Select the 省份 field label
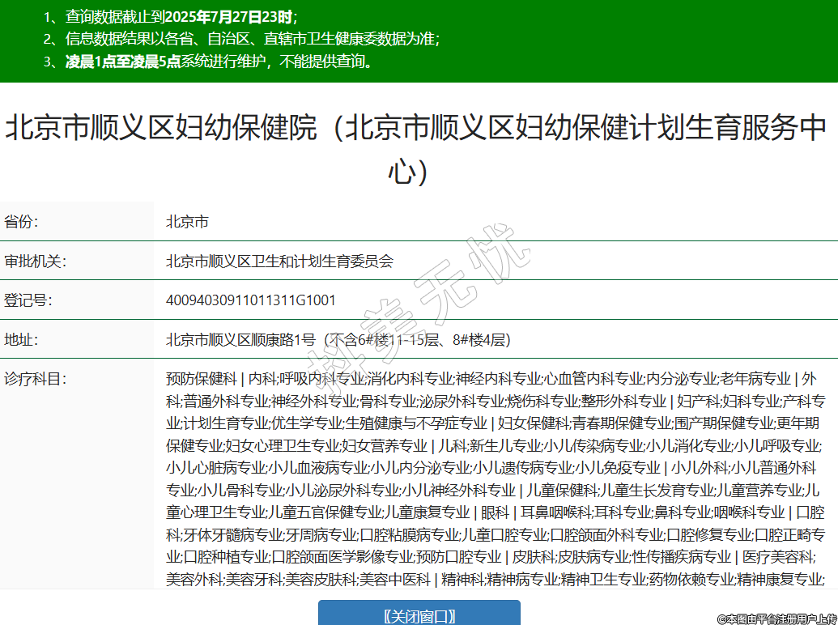 pyautogui.click(x=22, y=222)
